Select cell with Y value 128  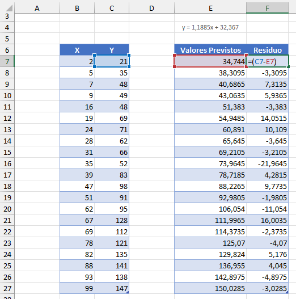click(112, 220)
